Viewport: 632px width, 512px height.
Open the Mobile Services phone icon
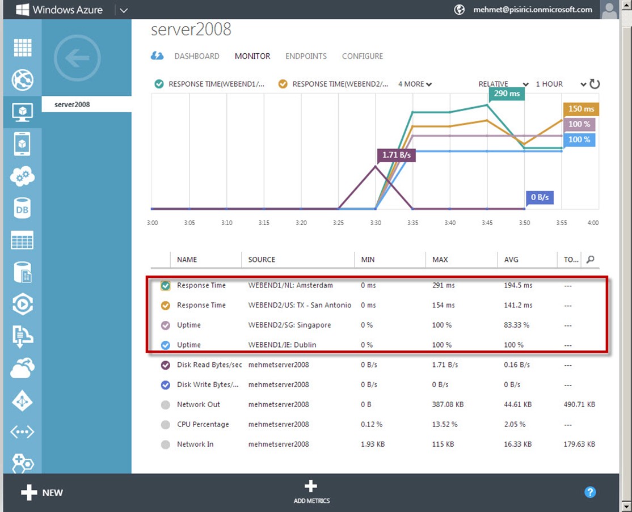[23, 144]
